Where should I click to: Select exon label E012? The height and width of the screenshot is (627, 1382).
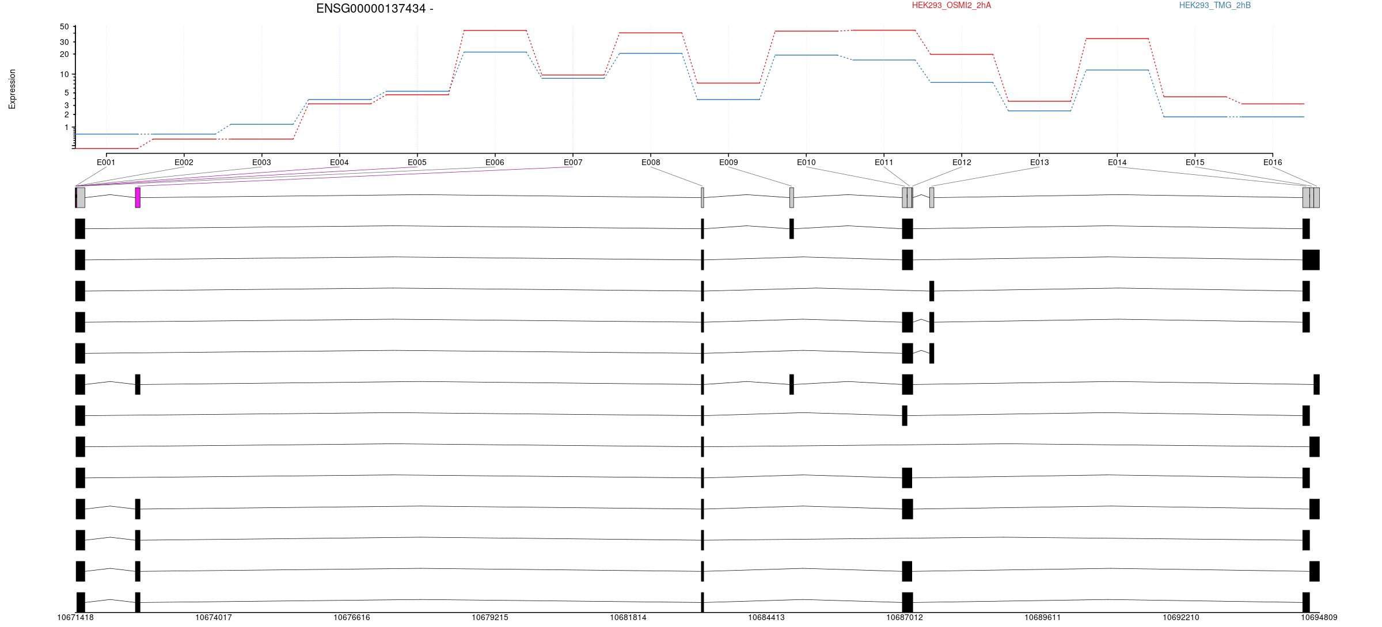pos(962,162)
